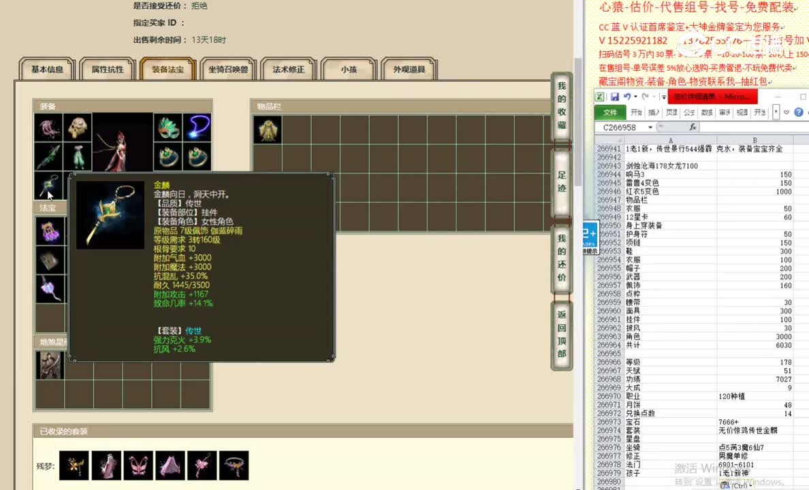Select the 装备法宝 tab
Screen dimensions: 809x490
(168, 69)
